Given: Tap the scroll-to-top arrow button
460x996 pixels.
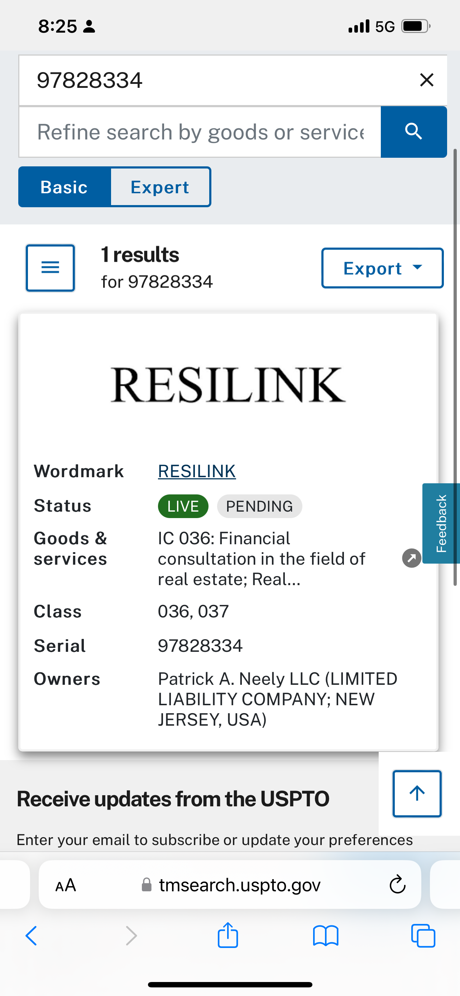Looking at the screenshot, I should [x=417, y=793].
